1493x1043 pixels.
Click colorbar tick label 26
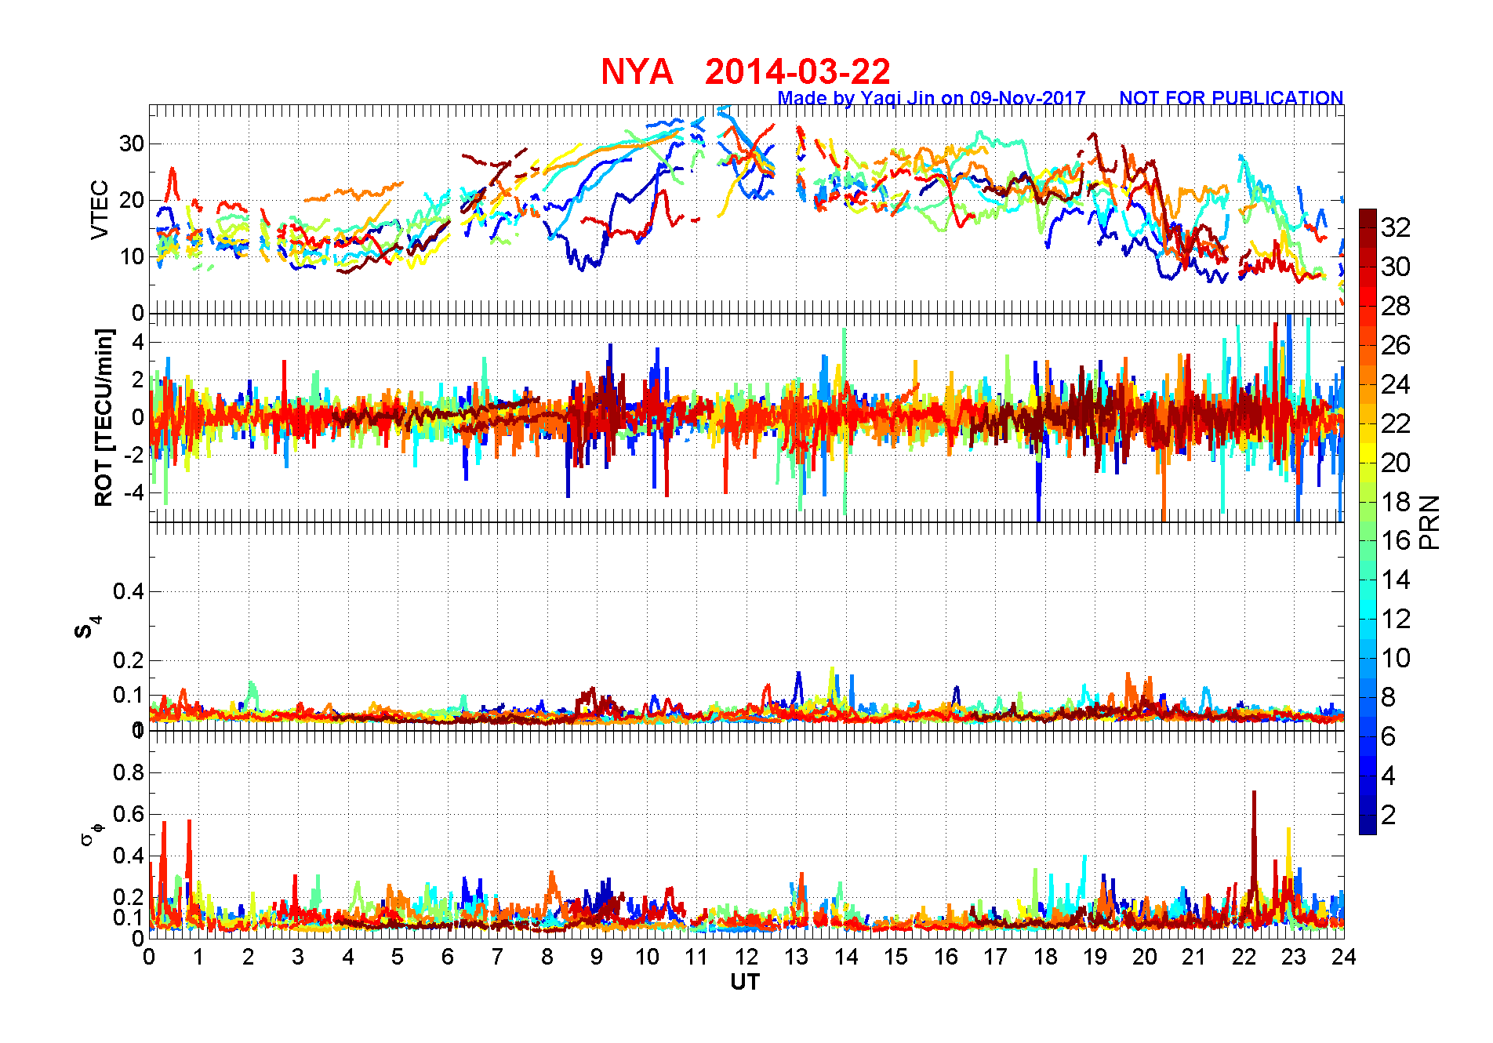point(1396,345)
